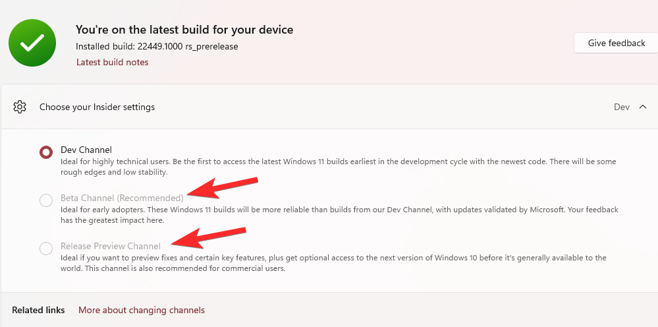Open the Latest build notes link
This screenshot has width=658, height=327.
click(x=113, y=62)
